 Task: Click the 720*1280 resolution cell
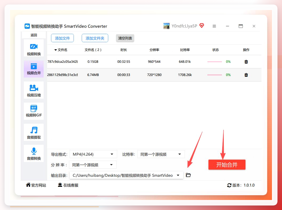point(154,75)
